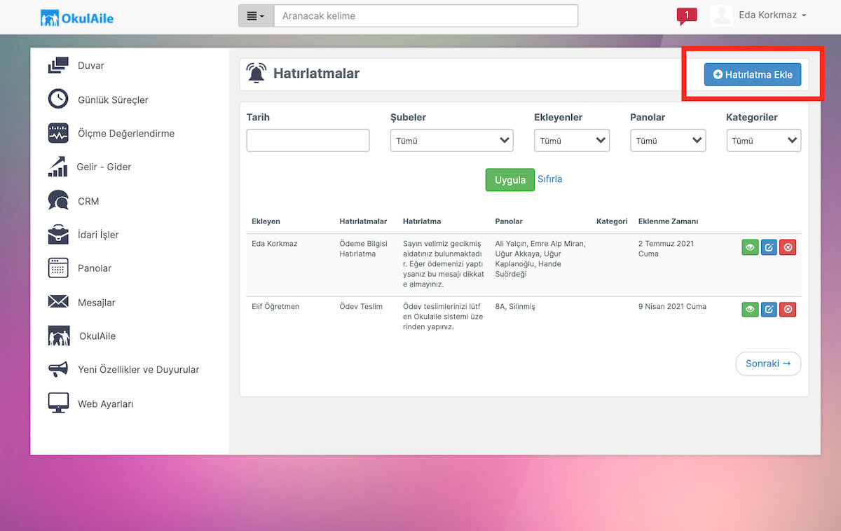Viewport: 841px width, 531px height.
Task: Open the megaphone icon for Yeni Özellikler
Action: (58, 369)
